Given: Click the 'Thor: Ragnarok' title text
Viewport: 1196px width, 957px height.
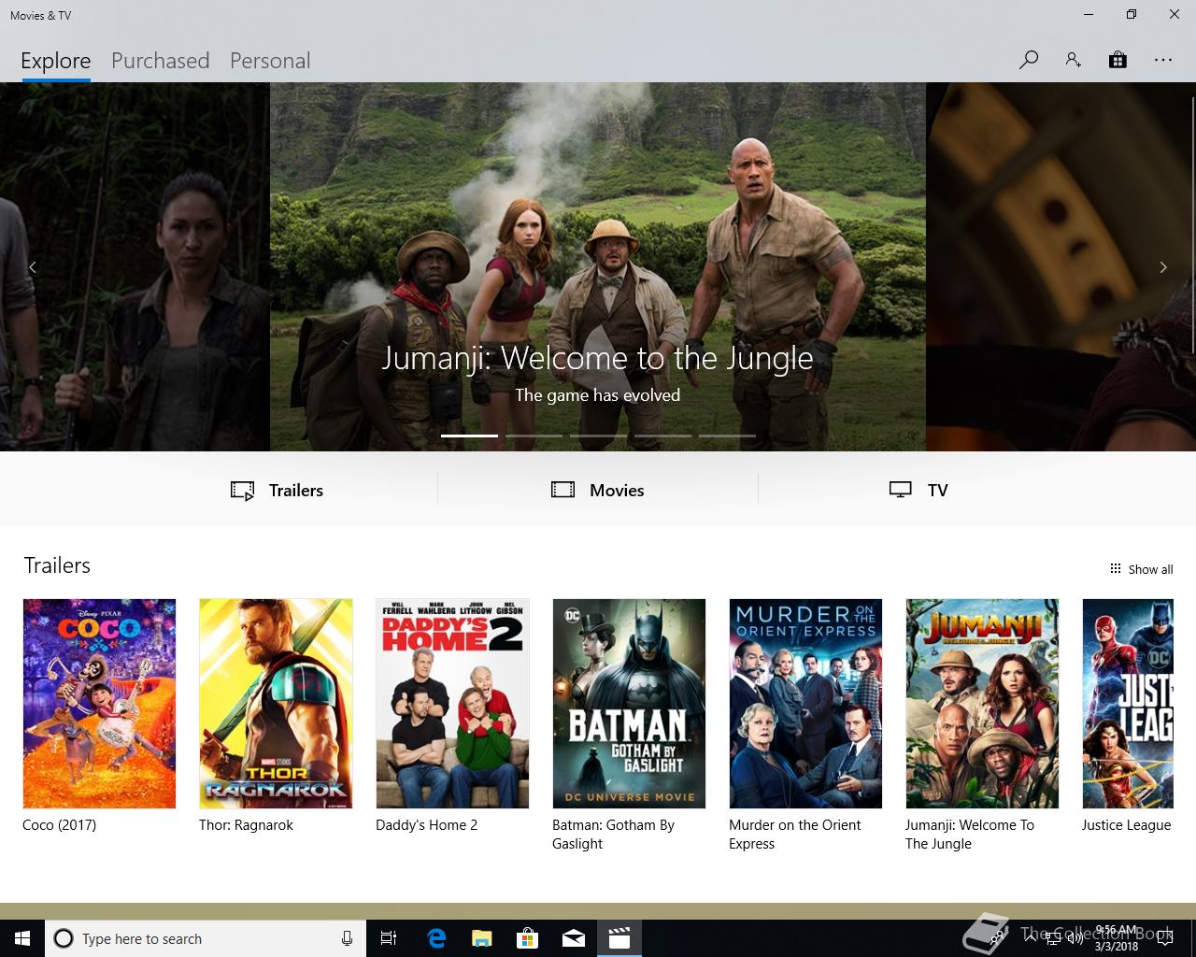Looking at the screenshot, I should click(246, 825).
